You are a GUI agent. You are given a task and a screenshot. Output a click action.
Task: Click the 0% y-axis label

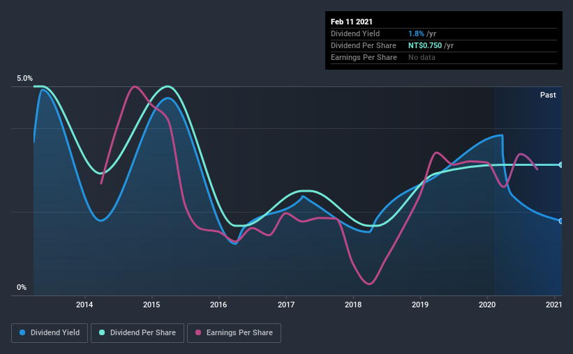coord(22,288)
